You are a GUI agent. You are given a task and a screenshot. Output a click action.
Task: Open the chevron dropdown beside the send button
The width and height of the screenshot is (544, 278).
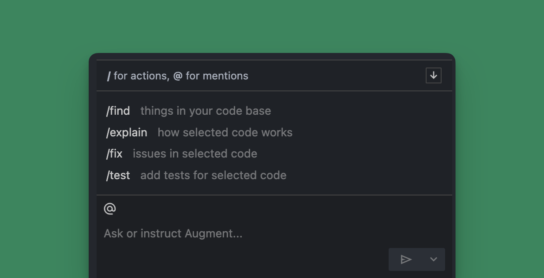click(x=433, y=259)
